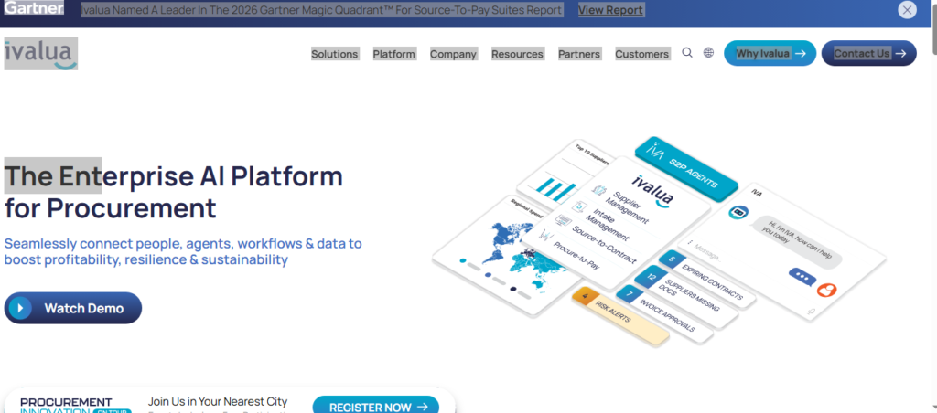Screen dimensions: 937x413
Task: Click the arrow in Why Ivalua button
Action: click(x=801, y=54)
